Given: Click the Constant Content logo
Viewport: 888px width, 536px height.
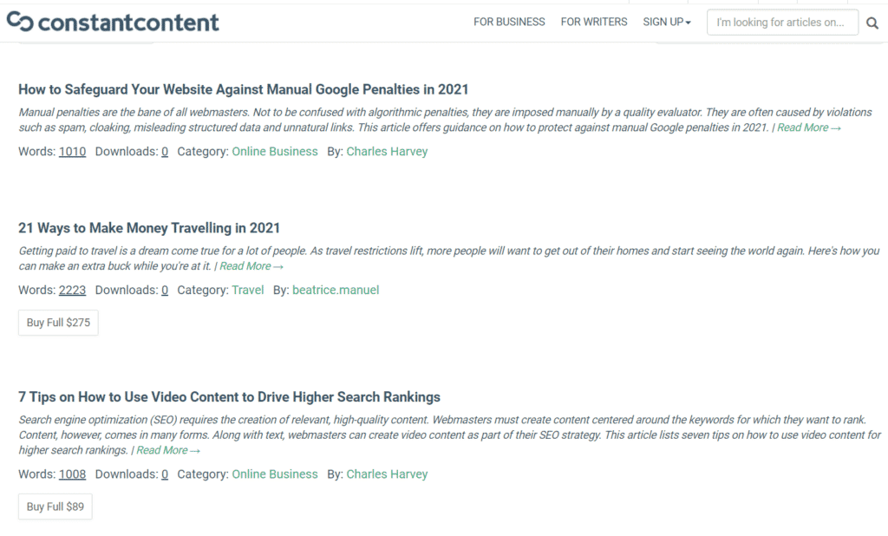Looking at the screenshot, I should click(113, 22).
